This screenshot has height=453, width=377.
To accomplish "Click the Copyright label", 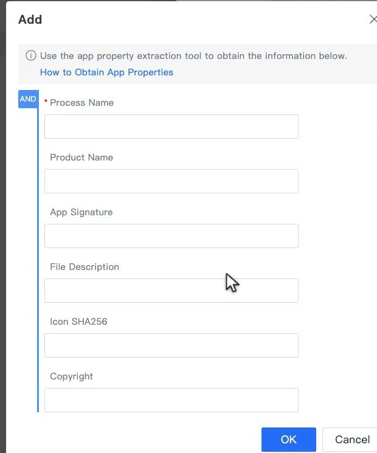I will click(71, 376).
